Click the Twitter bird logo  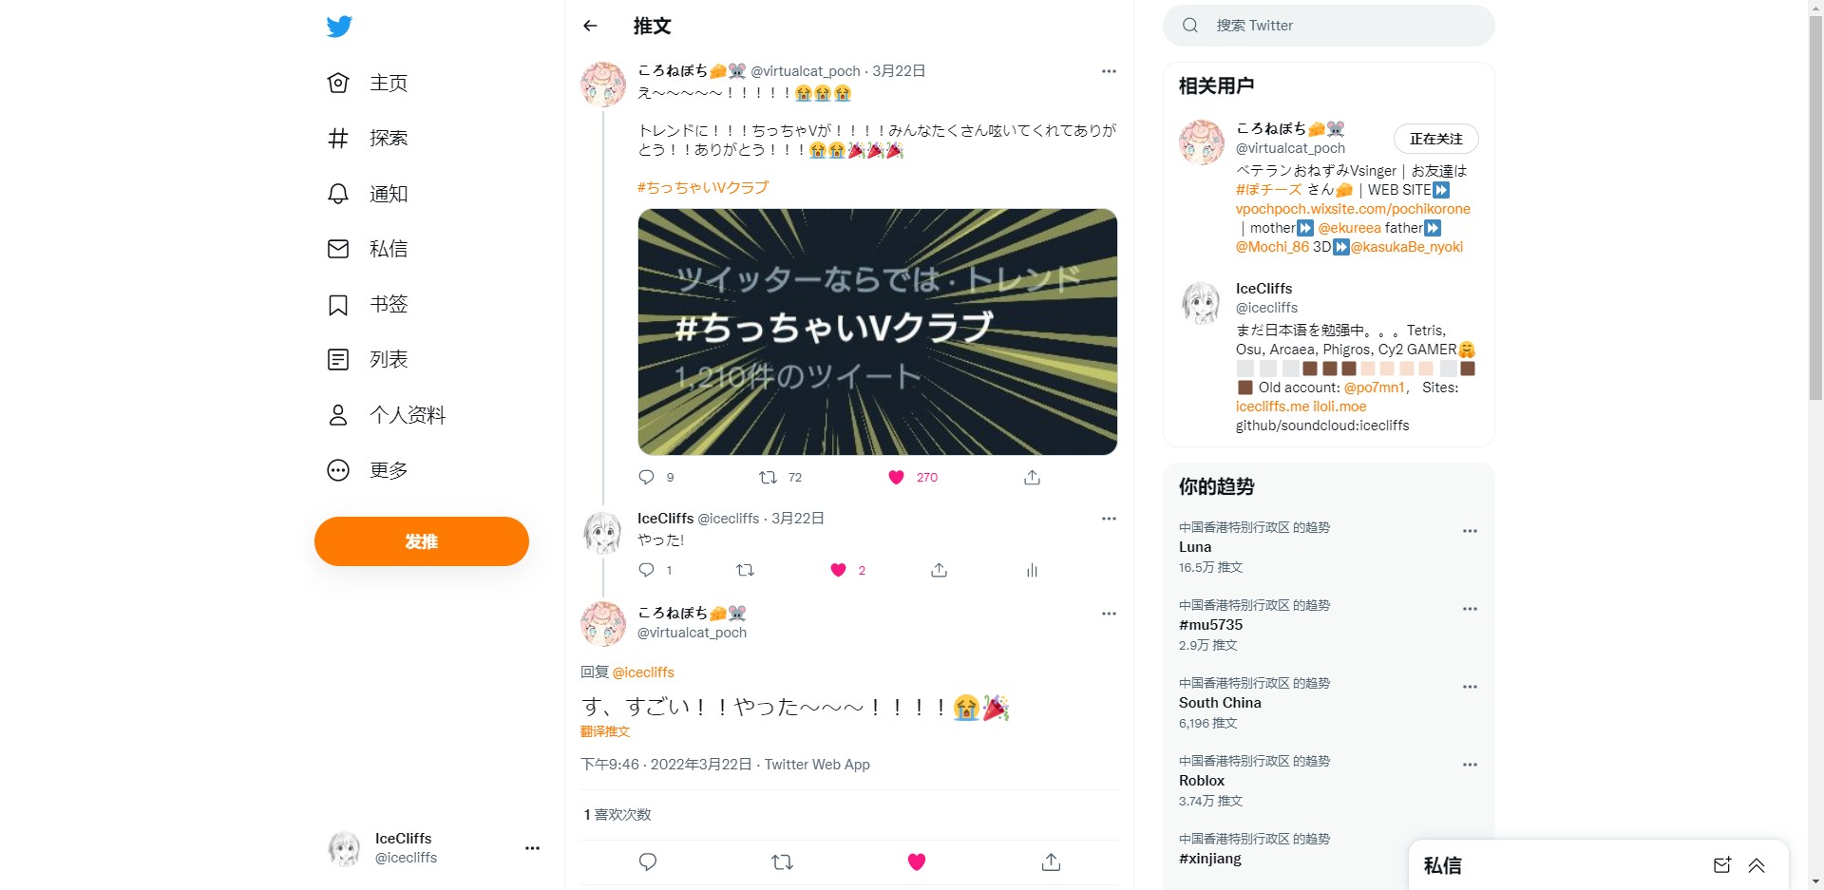(x=339, y=27)
